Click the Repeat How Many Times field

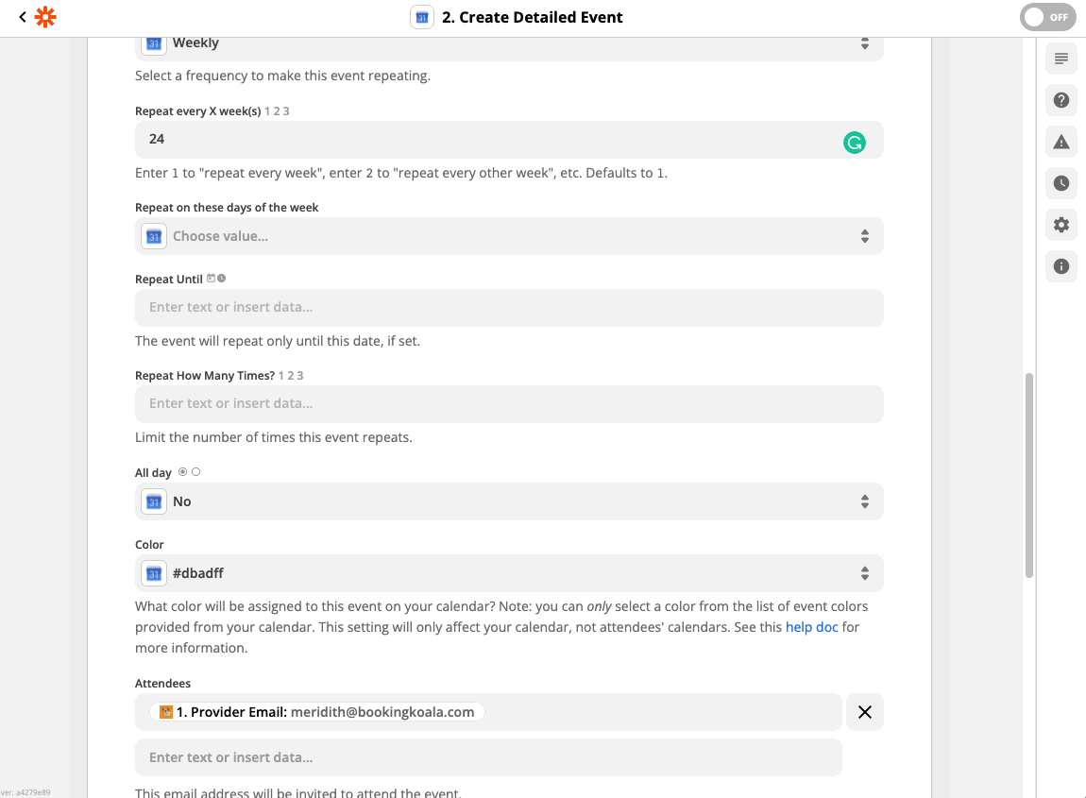[509, 403]
